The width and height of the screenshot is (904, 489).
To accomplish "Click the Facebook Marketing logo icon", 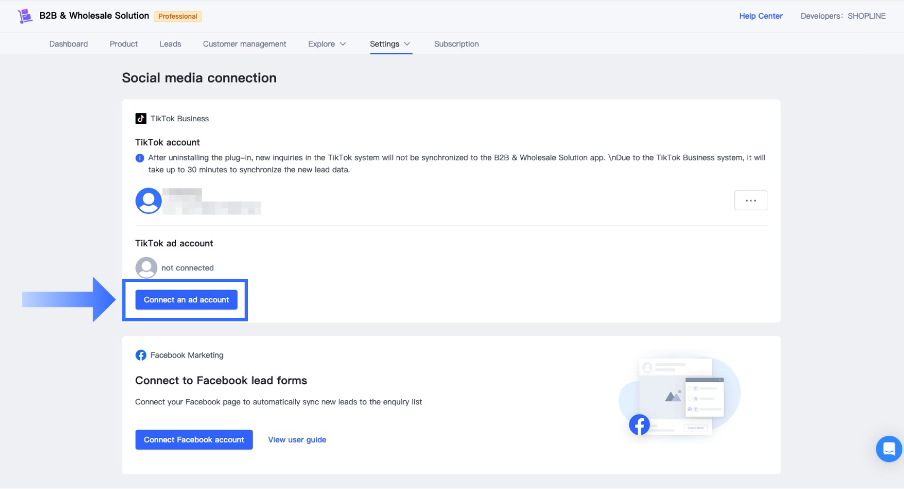I will [141, 355].
